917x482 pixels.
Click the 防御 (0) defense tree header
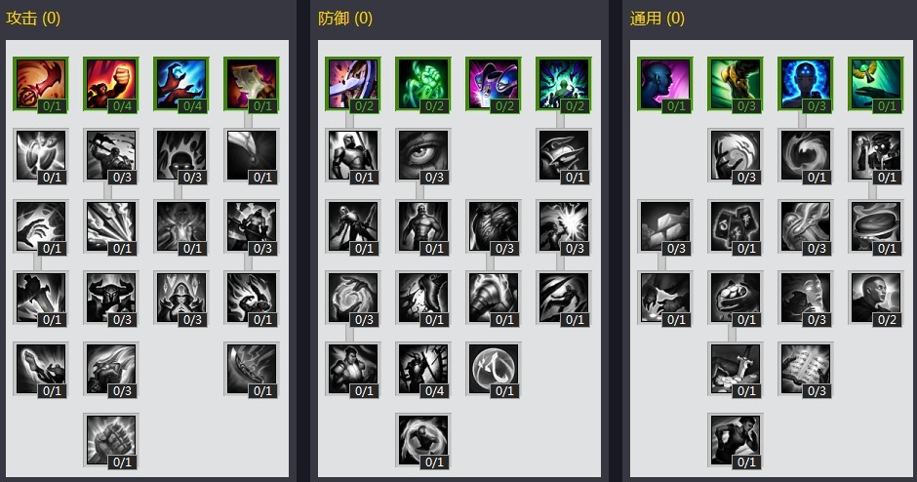[x=345, y=19]
